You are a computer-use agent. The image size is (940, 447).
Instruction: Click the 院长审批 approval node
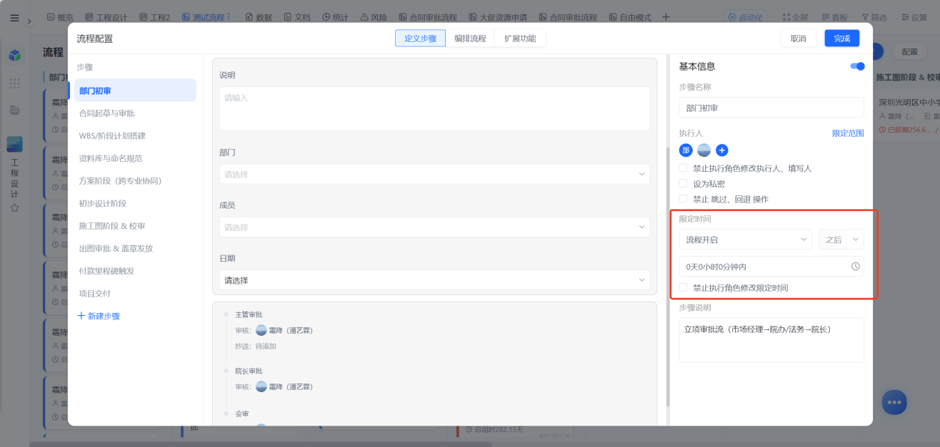pos(249,371)
